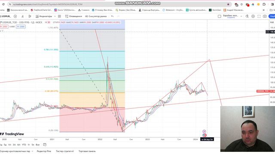Screen dimensions: 275x154
Task: Open the FreeStockCharts bookmark
Action: [x=41, y=10]
